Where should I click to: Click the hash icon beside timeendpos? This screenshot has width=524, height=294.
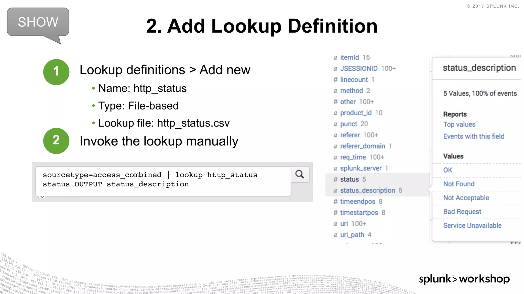point(335,202)
